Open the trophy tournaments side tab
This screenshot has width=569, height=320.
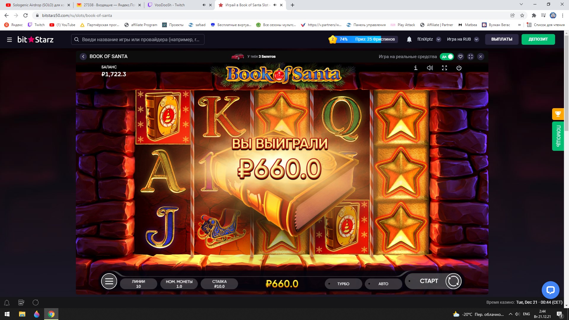(x=558, y=114)
